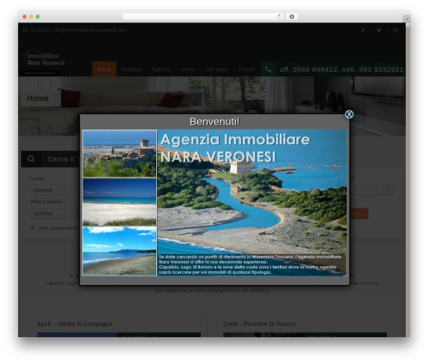Open the Novità menu item
Image resolution: width=429 pixels, height=363 pixels.
188,70
